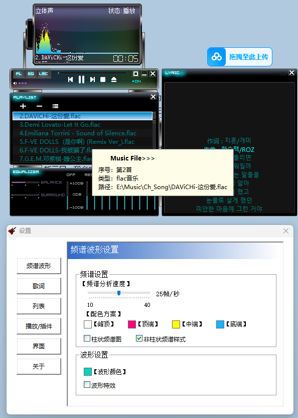Pick the 底端 blue color swatch
The image size is (298, 418).
pyautogui.click(x=220, y=324)
